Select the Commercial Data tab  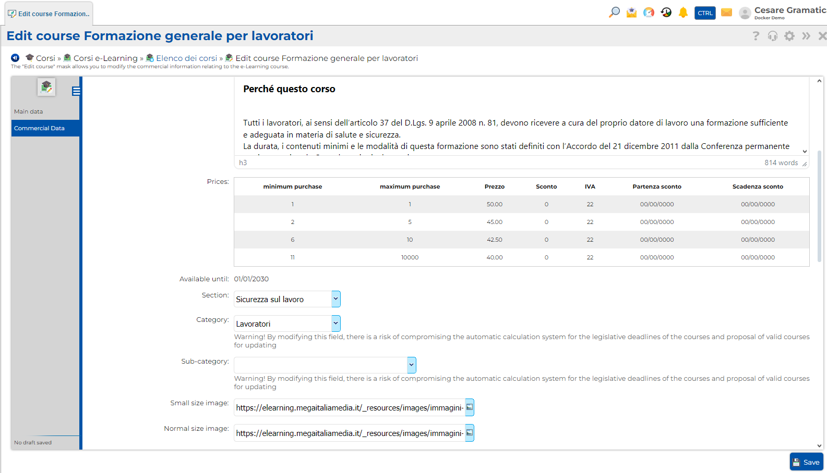click(40, 128)
